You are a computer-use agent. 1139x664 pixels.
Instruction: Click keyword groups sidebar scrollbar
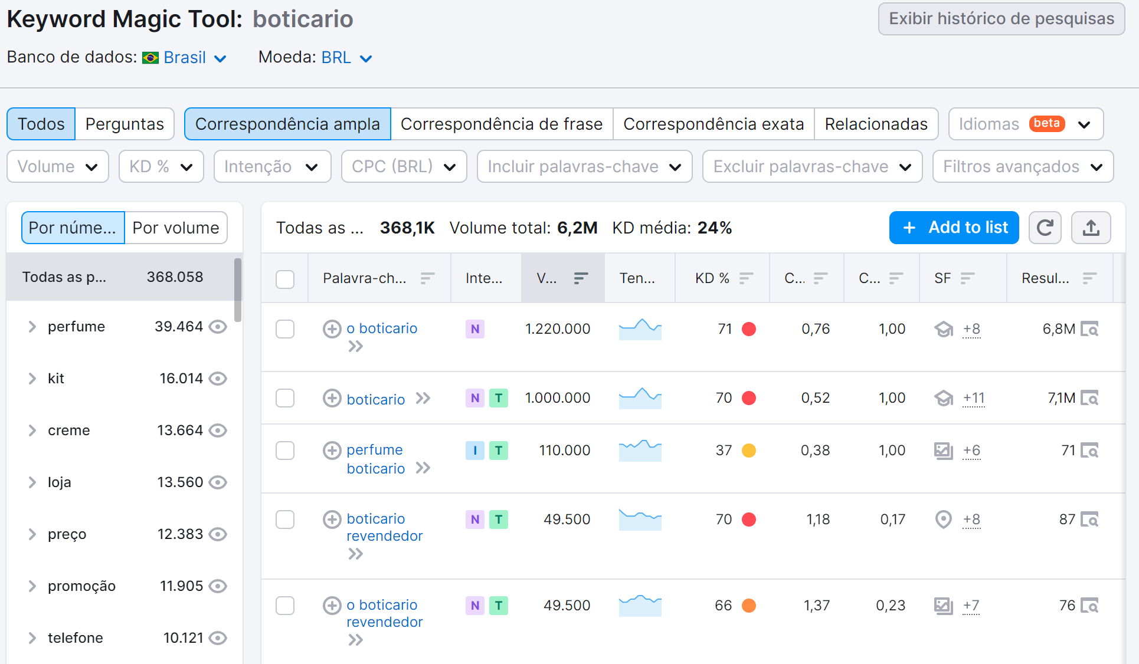pyautogui.click(x=238, y=290)
